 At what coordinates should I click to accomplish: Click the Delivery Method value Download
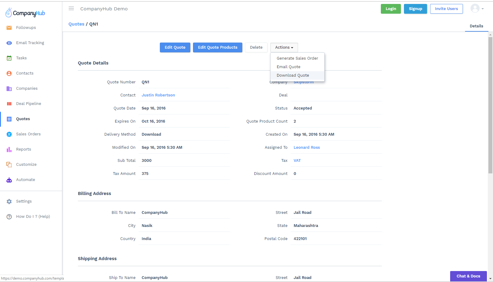[x=151, y=134]
